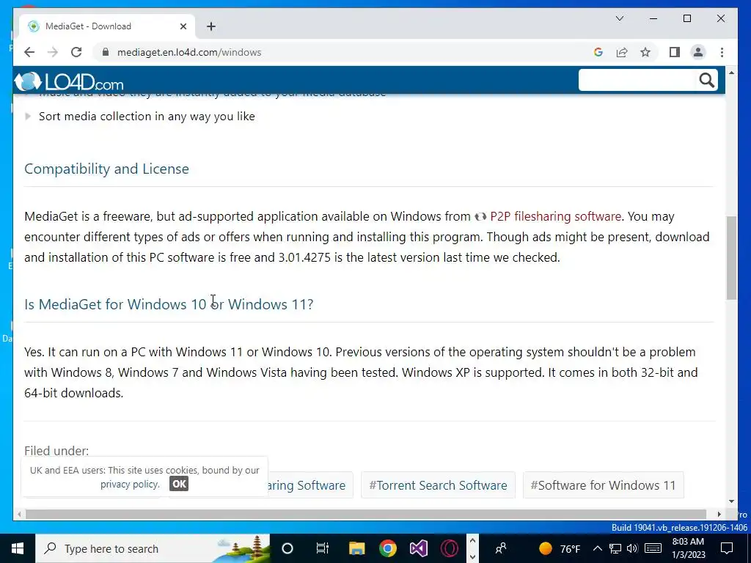Open Opera browser from the taskbar

pyautogui.click(x=450, y=548)
